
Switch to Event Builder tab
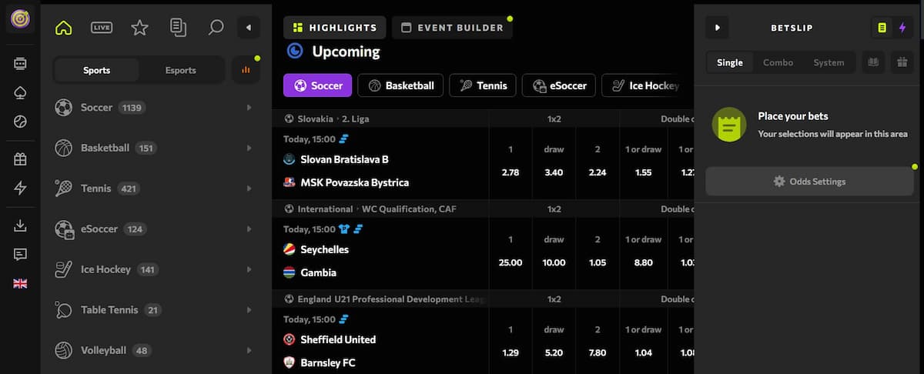click(x=452, y=28)
